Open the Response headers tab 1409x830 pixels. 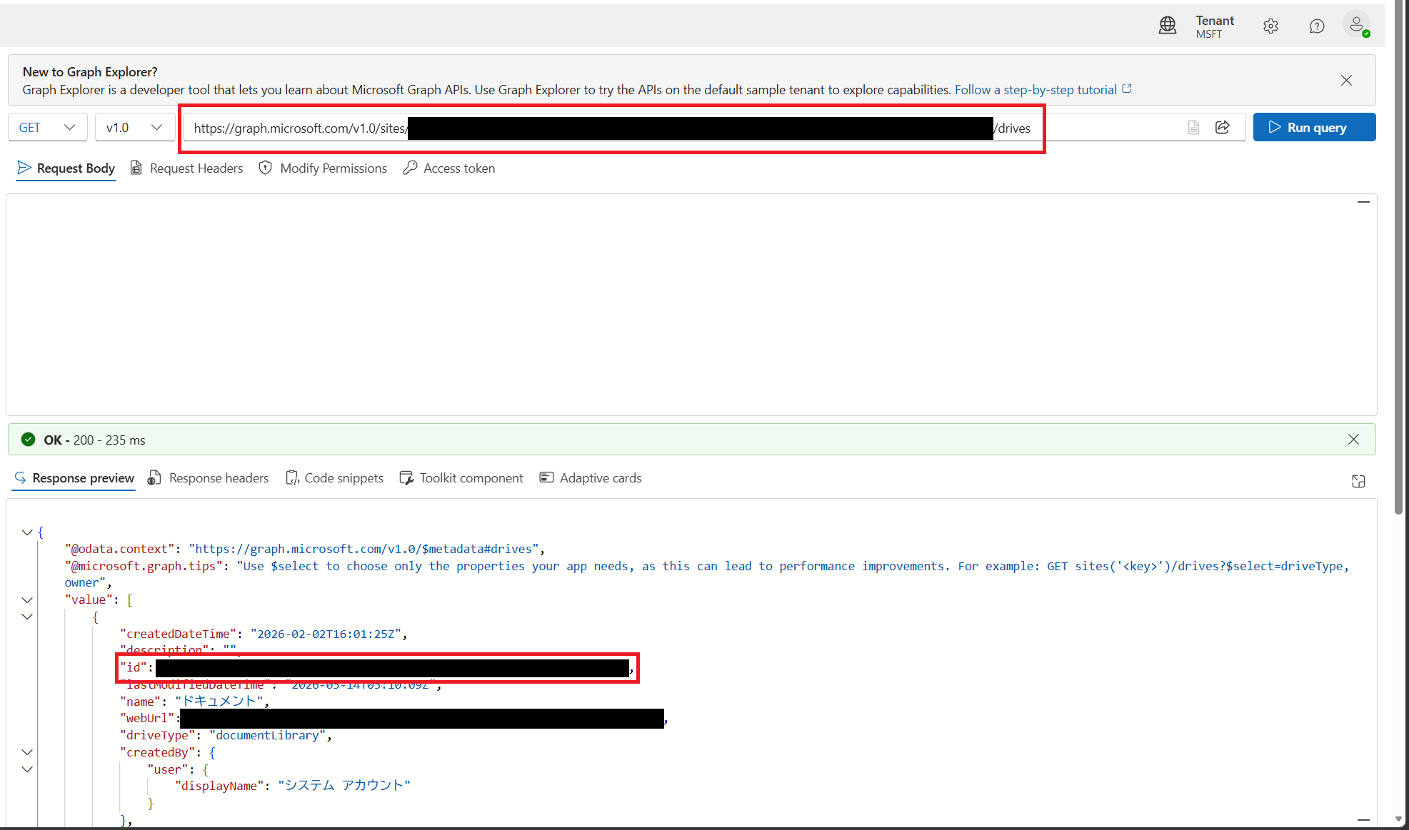(209, 478)
